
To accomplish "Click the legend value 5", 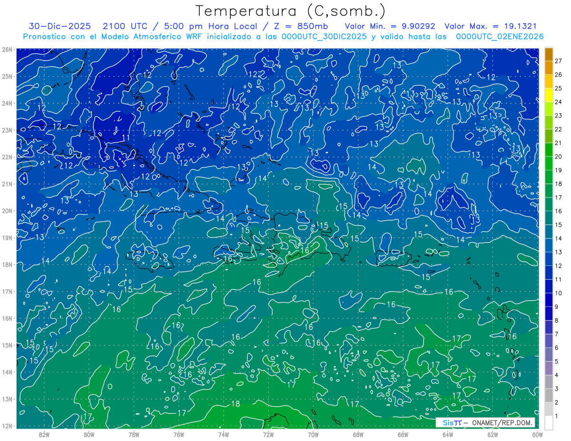I will click(x=557, y=362).
